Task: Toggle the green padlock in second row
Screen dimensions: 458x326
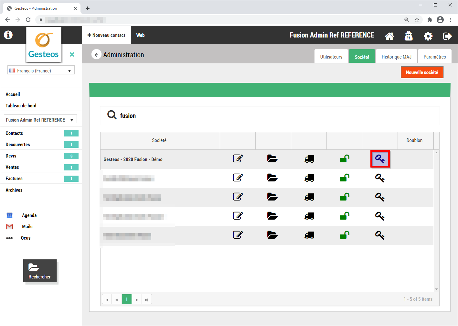Action: [345, 178]
